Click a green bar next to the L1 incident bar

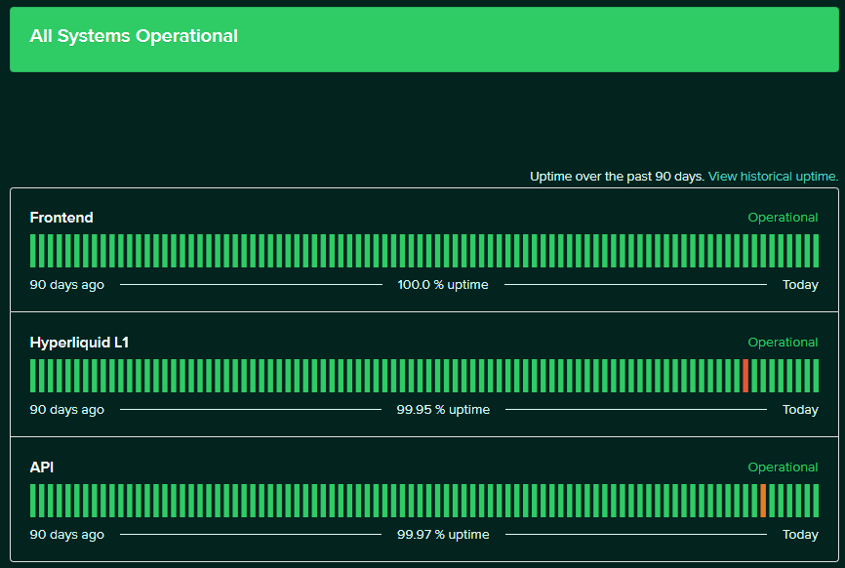click(x=756, y=376)
